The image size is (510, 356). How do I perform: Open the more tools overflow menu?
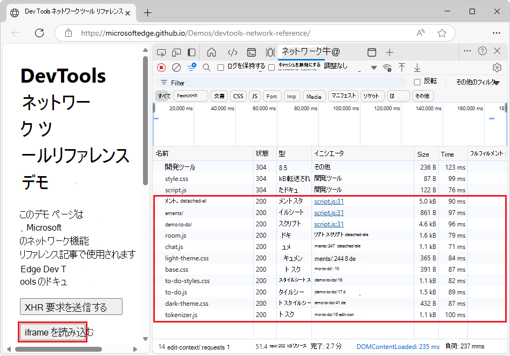click(467, 52)
